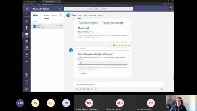
Task: Open the user profile avatar
Action: [x=171, y=9]
